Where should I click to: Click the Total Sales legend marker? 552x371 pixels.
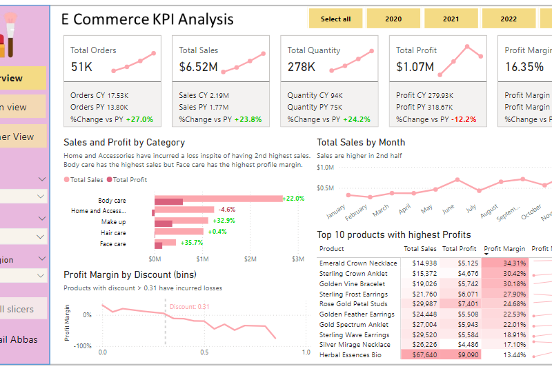[67, 179]
